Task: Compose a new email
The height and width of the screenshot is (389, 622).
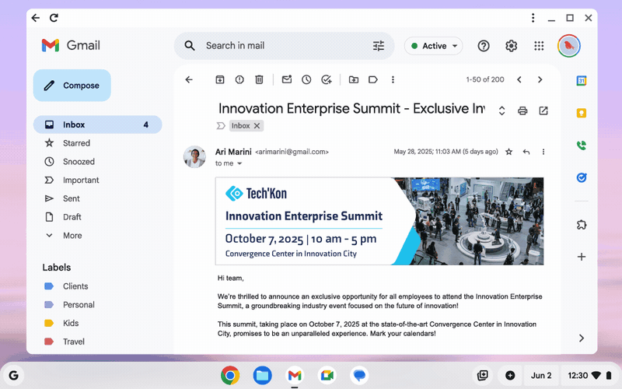Action: click(x=72, y=86)
